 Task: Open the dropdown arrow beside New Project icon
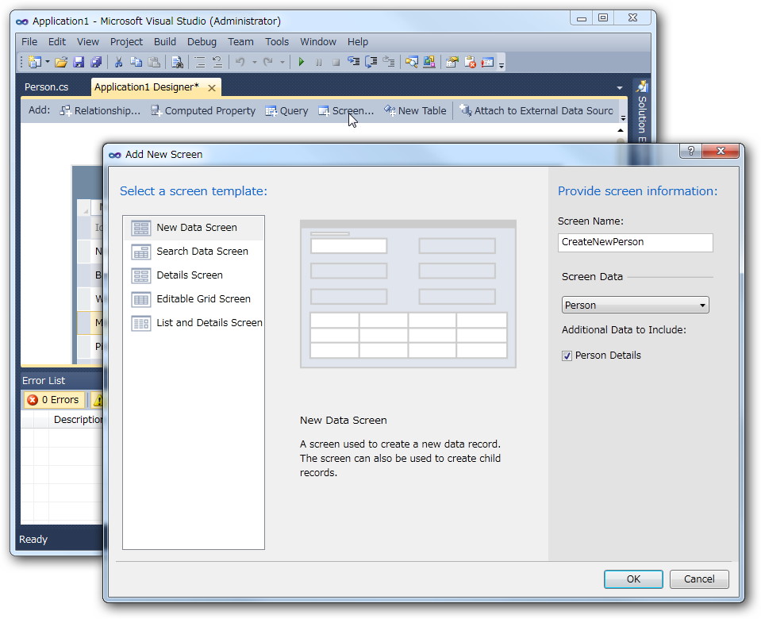(47, 62)
